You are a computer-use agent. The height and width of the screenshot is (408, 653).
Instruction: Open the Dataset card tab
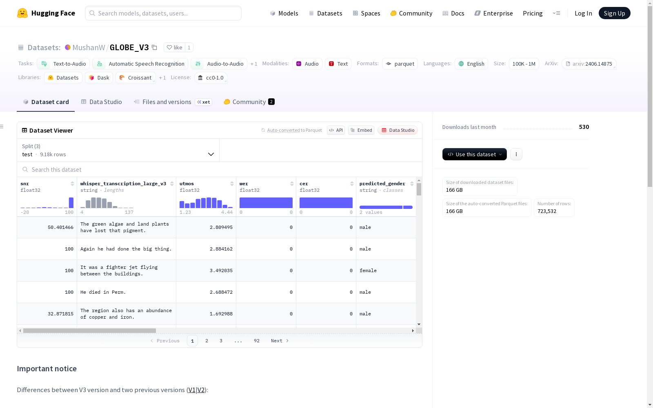tap(46, 102)
